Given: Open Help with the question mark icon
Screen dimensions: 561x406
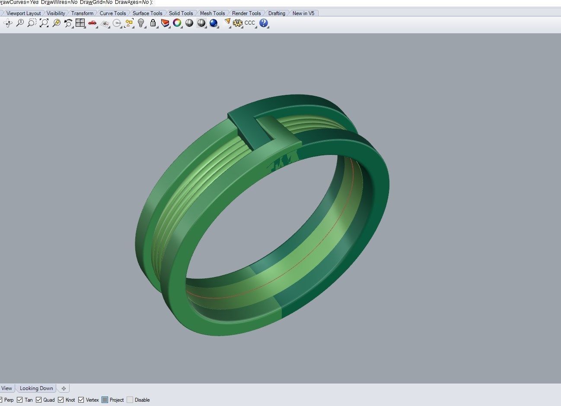Looking at the screenshot, I should (264, 23).
